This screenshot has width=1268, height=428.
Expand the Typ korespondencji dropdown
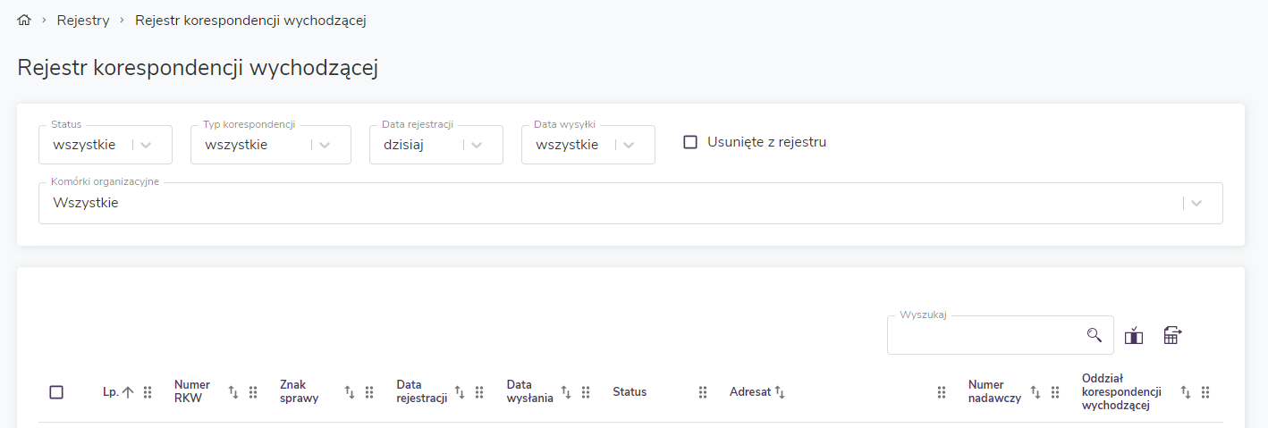pos(325,145)
